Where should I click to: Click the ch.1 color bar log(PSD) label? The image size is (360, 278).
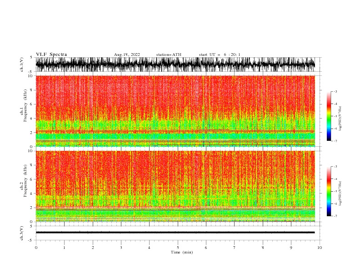coord(340,119)
